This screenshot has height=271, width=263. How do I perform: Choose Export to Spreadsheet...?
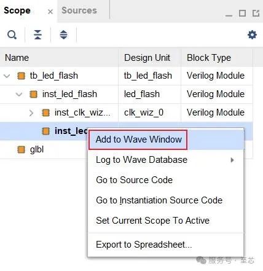point(144,245)
